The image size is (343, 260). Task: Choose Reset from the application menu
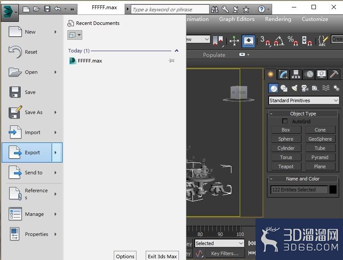32,52
